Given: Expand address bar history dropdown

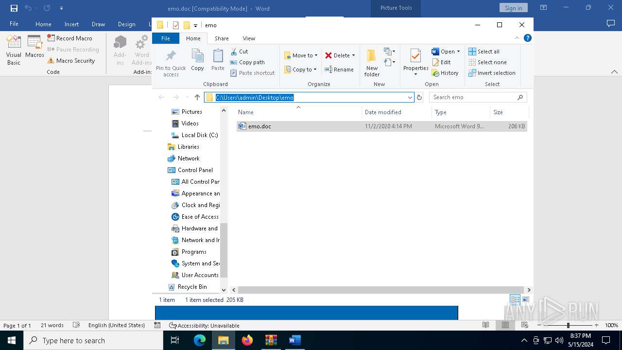Looking at the screenshot, I should pos(410,97).
